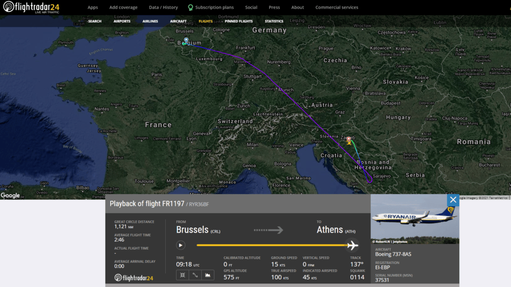
Task: Select the Airports tab
Action: 122,21
